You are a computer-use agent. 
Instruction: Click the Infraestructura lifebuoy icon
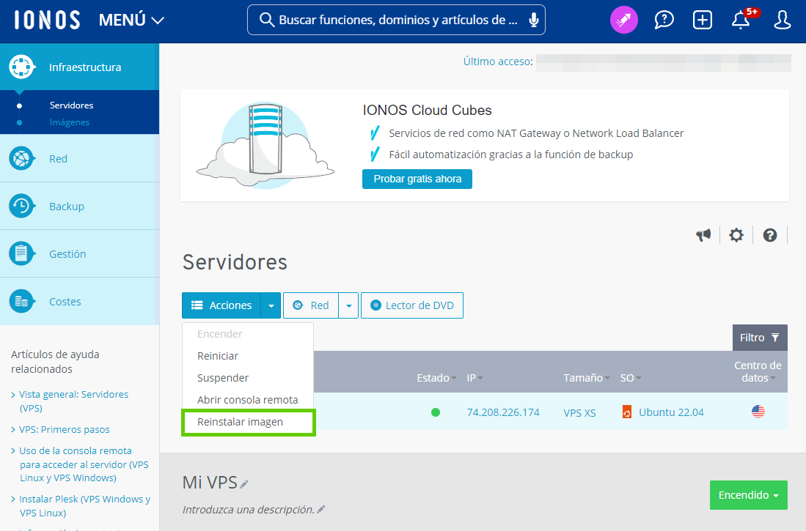[21, 67]
